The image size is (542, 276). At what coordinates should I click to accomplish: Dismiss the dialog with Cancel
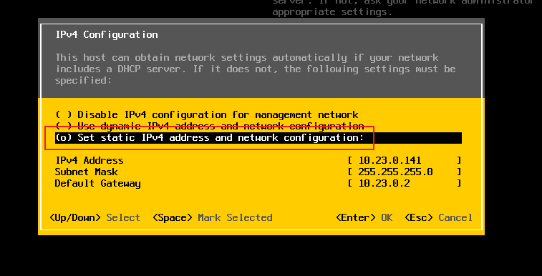click(455, 217)
